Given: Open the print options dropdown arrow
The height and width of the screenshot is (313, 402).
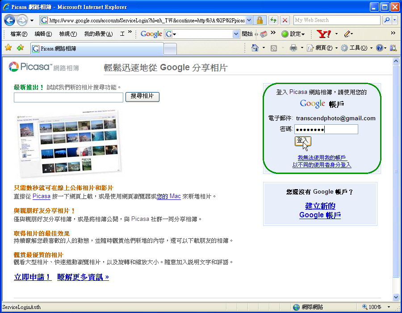Looking at the screenshot, I should 302,48.
